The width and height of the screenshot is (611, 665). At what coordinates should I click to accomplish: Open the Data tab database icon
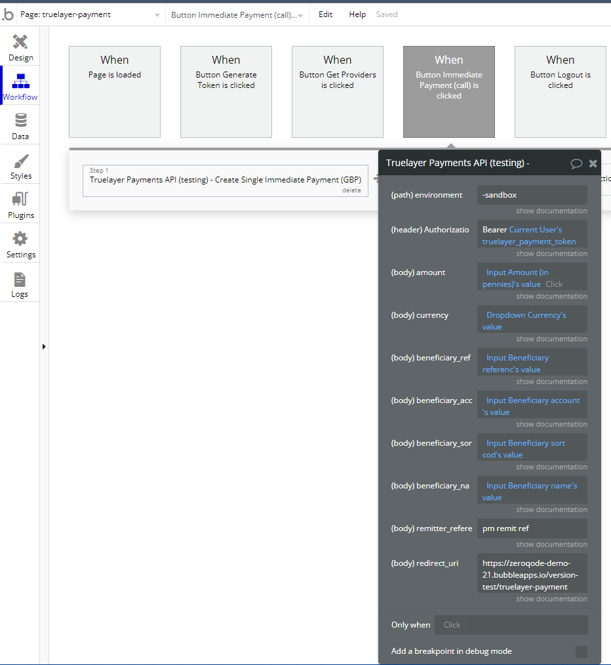pyautogui.click(x=21, y=120)
